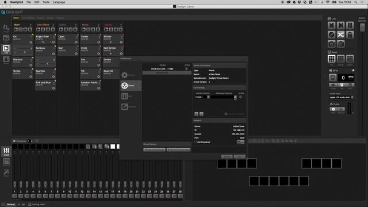Toggle Manual Port Setup checkbox
This screenshot has height=207, width=368.
click(x=226, y=114)
